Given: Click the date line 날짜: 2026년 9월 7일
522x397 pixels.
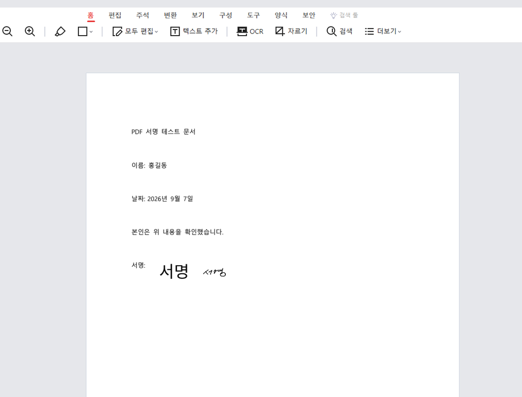Looking at the screenshot, I should [x=162, y=199].
